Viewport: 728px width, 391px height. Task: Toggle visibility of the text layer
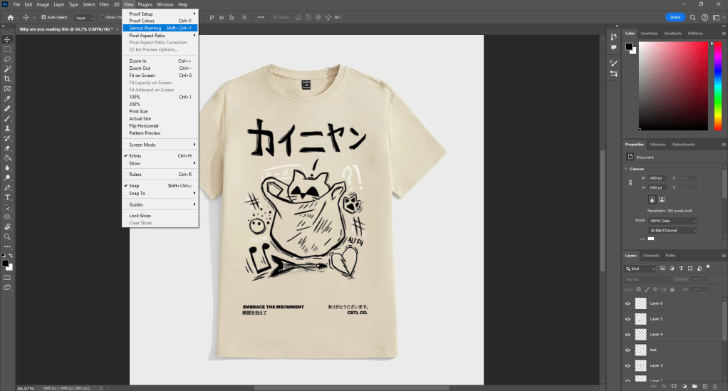point(628,350)
